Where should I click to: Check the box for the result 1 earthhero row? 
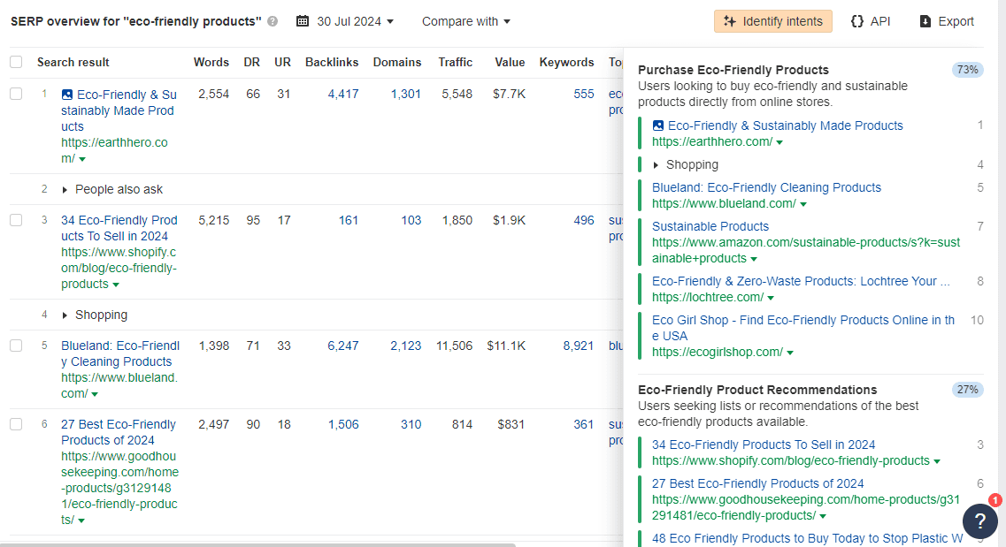pyautogui.click(x=16, y=95)
